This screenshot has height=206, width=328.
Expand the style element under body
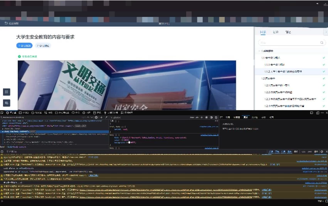click(5, 139)
